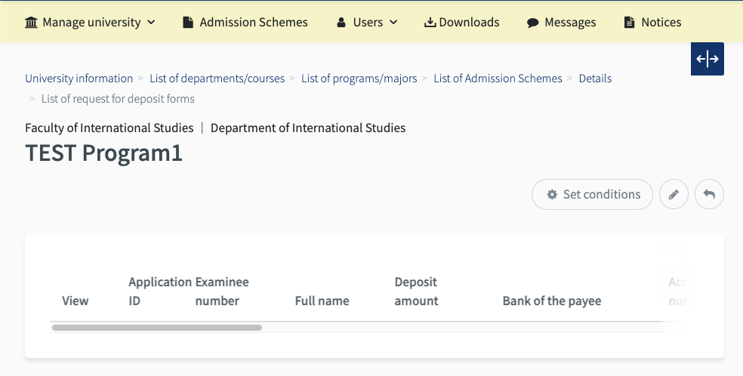Open the Messages menu item

pos(570,22)
